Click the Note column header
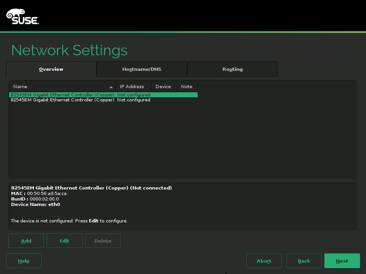The width and height of the screenshot is (366, 274). pos(187,87)
